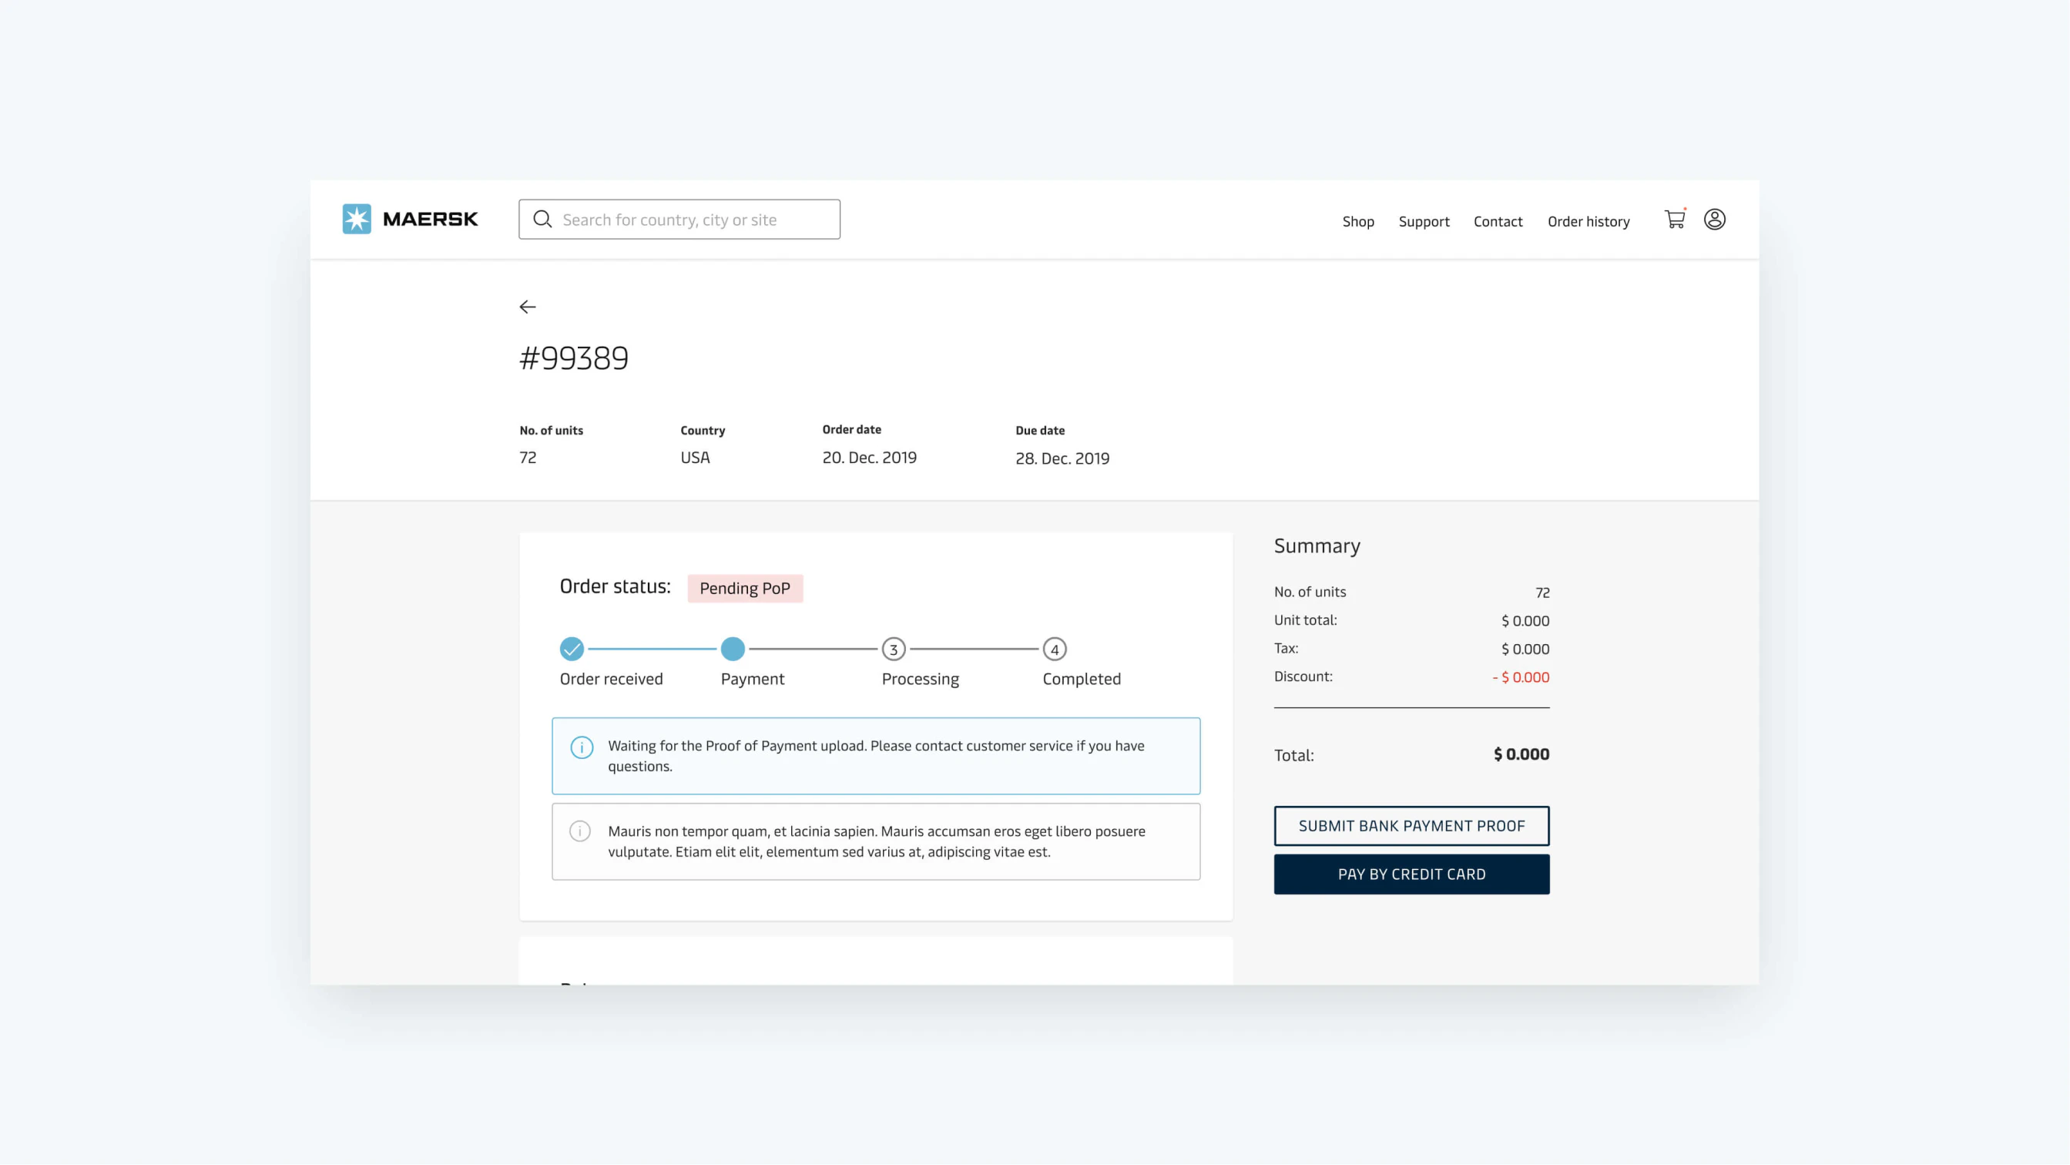Click the bold Total amount $ 0.000
The image size is (2070, 1165).
[1521, 754]
